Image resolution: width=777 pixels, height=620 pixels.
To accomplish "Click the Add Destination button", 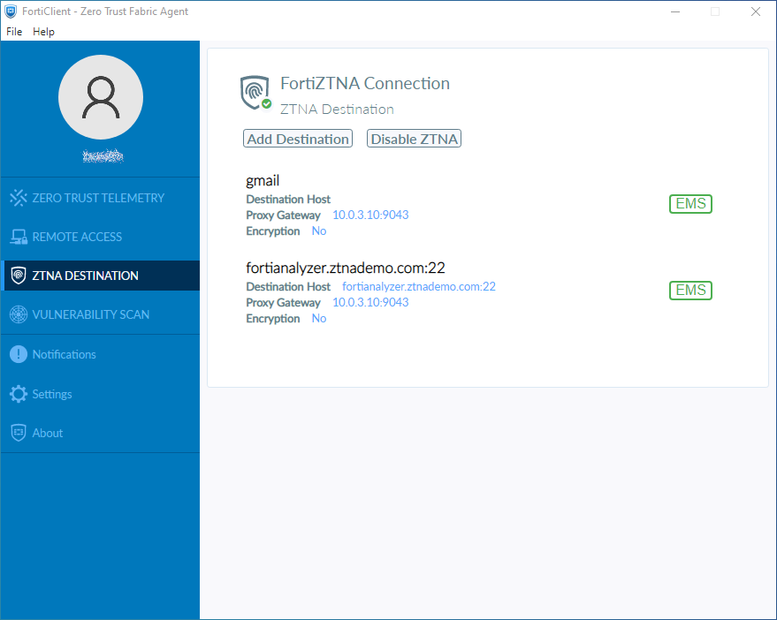I will (297, 139).
